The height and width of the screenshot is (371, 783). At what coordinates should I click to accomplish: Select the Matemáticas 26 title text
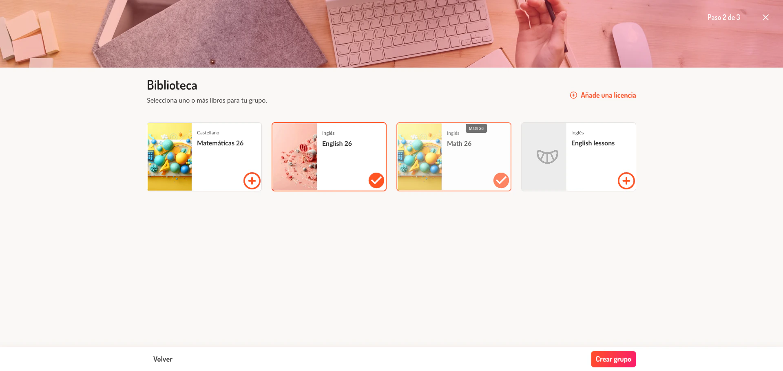[x=220, y=143]
